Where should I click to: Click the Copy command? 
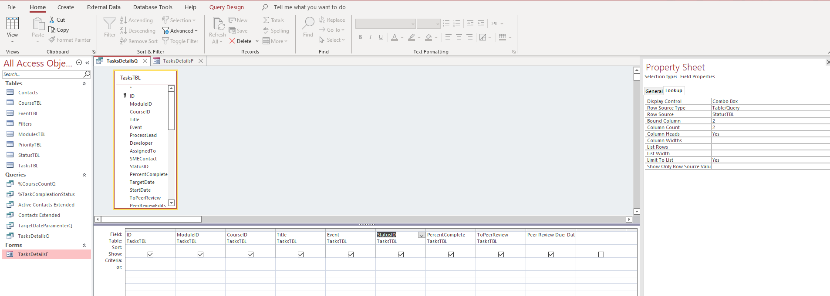tap(58, 30)
